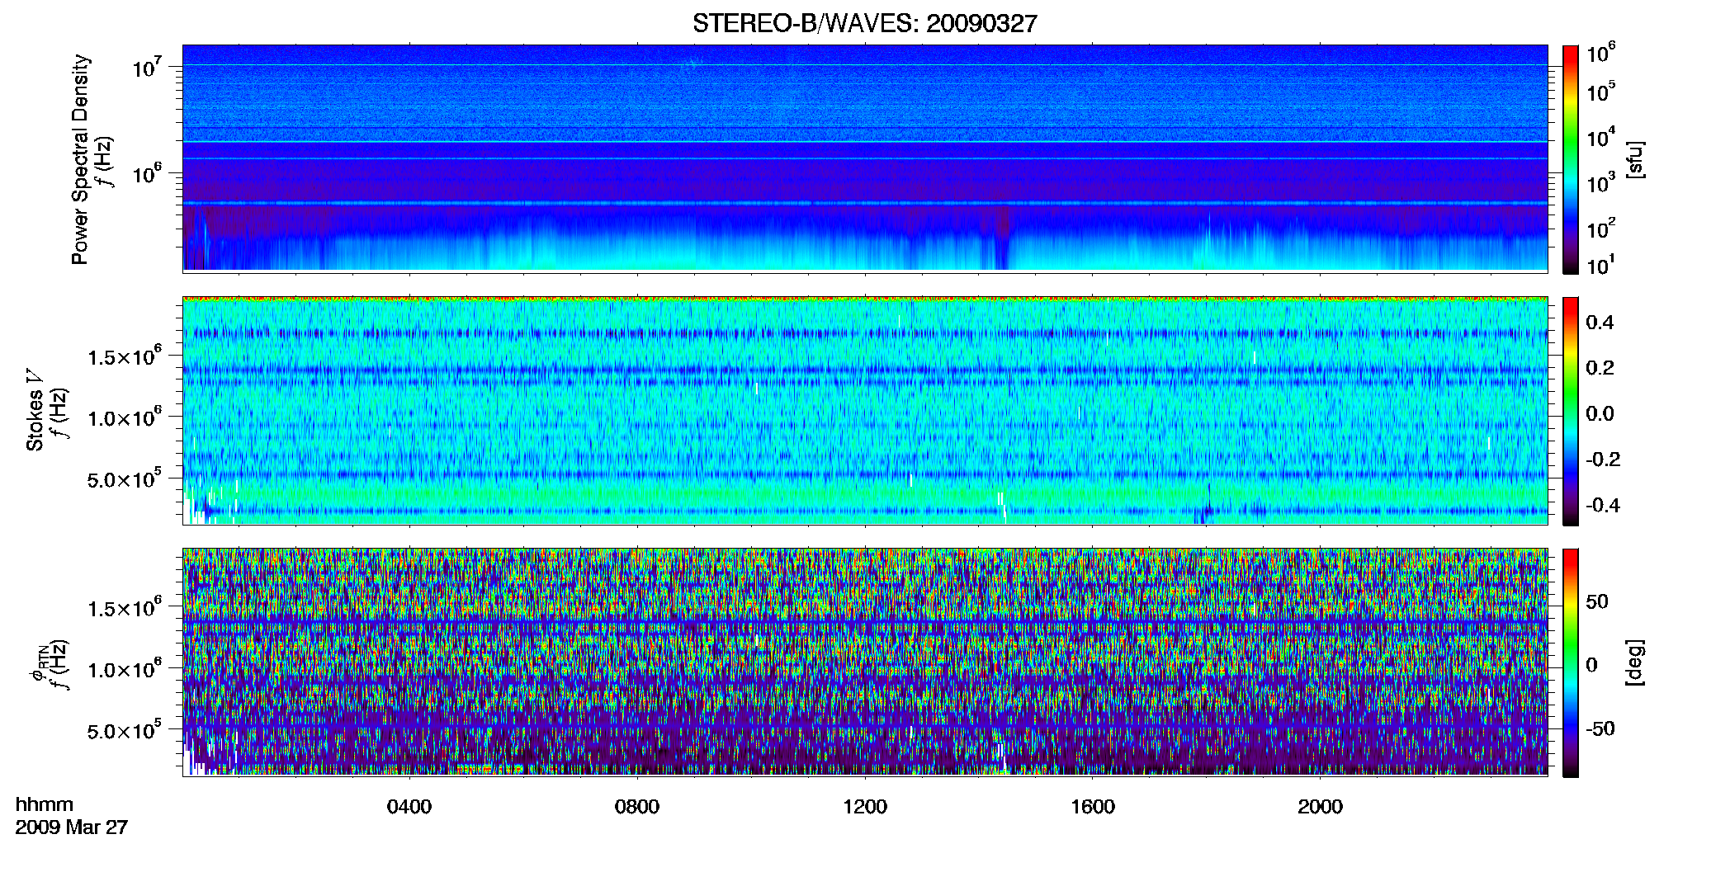Click the [deg] unit label of bottom colorbar

[1635, 662]
